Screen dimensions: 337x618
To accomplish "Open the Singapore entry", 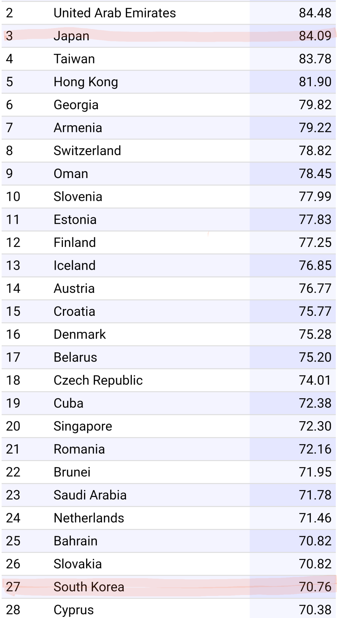I will (x=83, y=426).
